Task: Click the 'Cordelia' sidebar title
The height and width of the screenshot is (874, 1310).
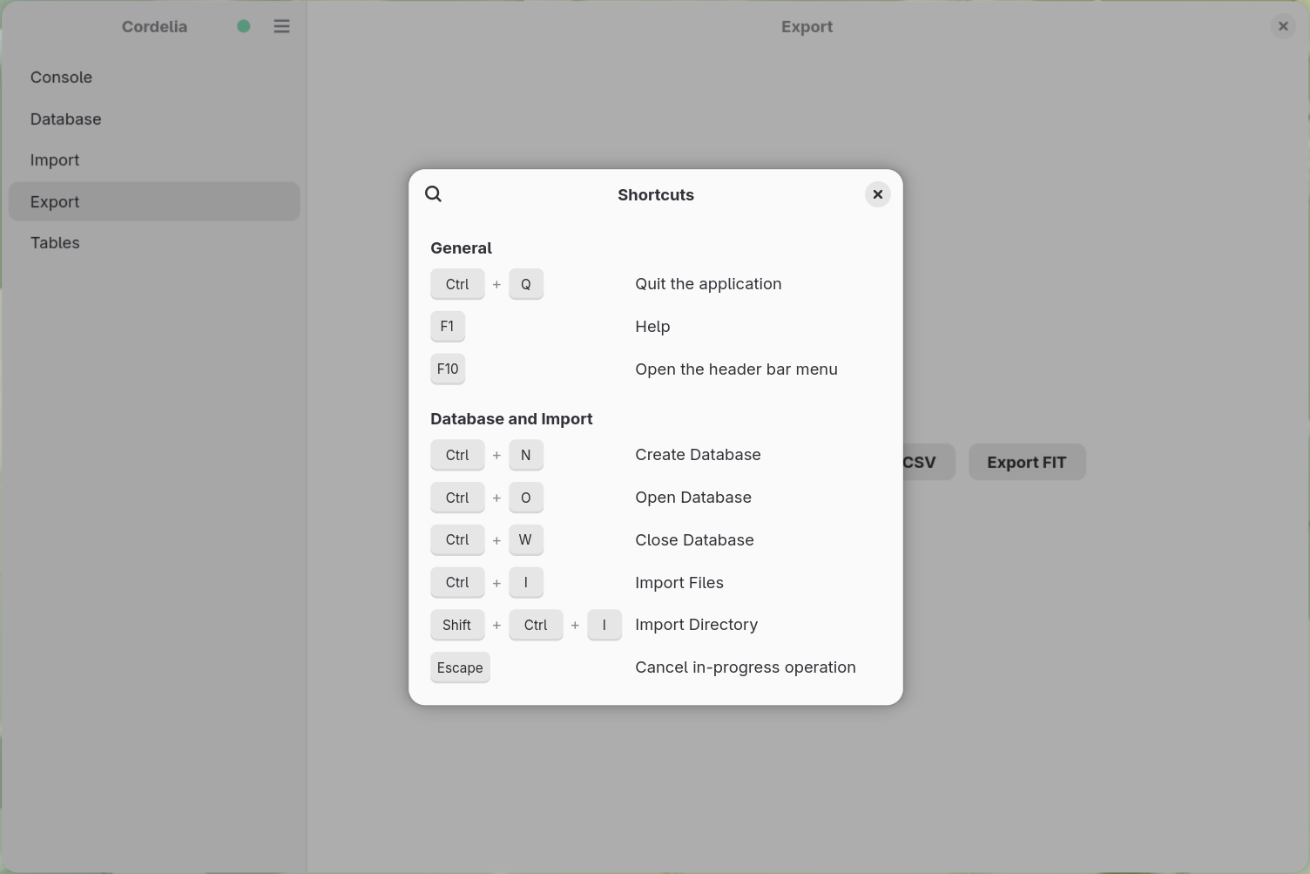Action: 154,26
